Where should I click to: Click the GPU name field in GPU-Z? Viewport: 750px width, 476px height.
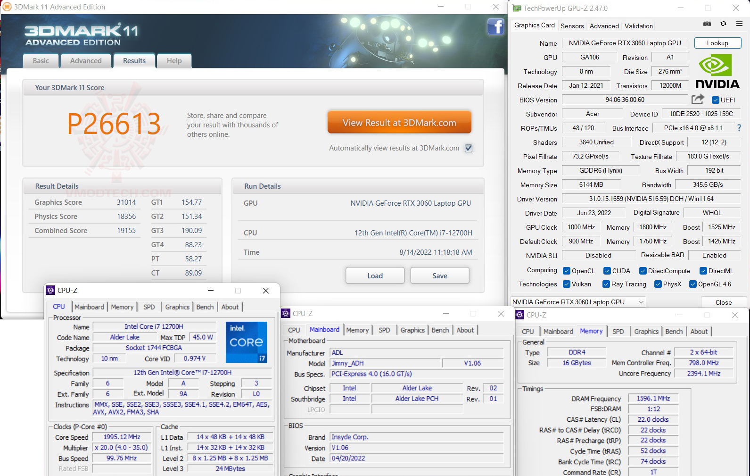(625, 43)
